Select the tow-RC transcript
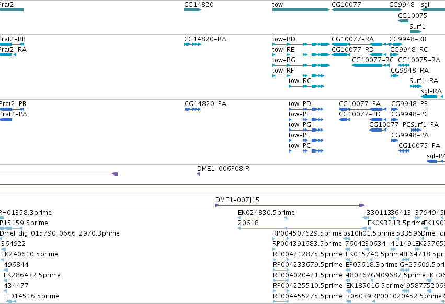 point(306,86)
